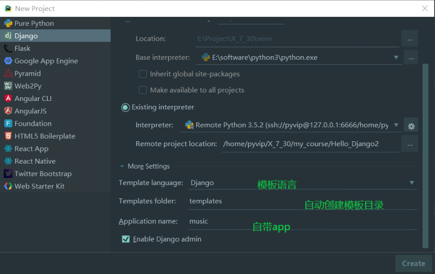This screenshot has width=435, height=274.
Task: Click the Django dj icon
Action: pos(8,36)
